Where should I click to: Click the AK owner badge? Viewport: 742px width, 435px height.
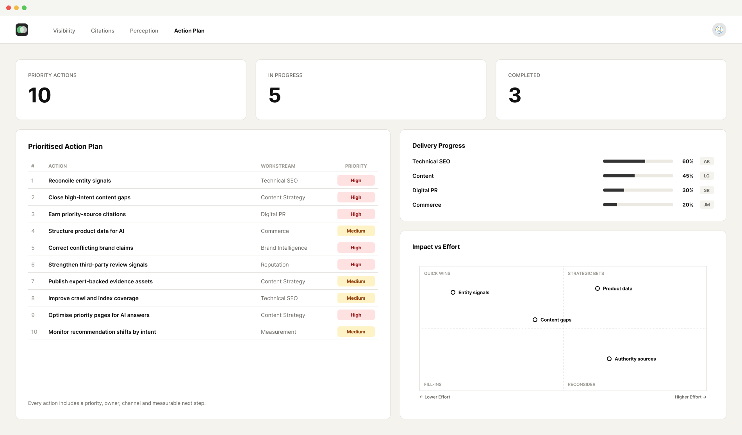(x=707, y=161)
